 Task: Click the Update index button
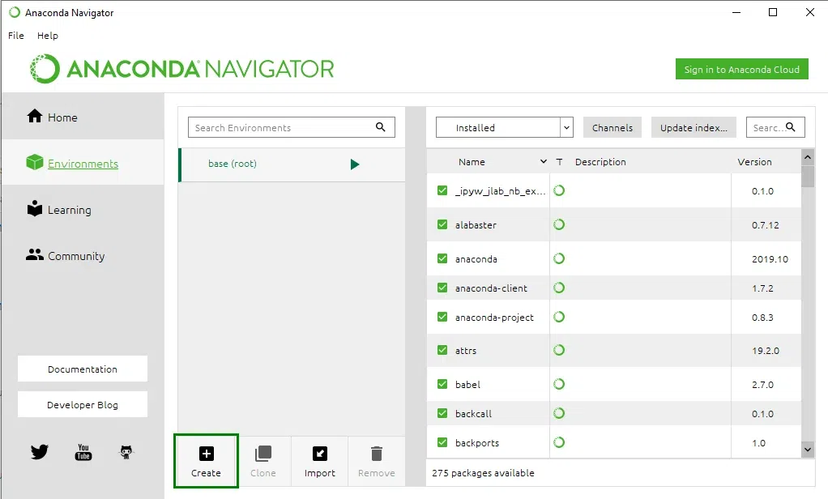(694, 127)
